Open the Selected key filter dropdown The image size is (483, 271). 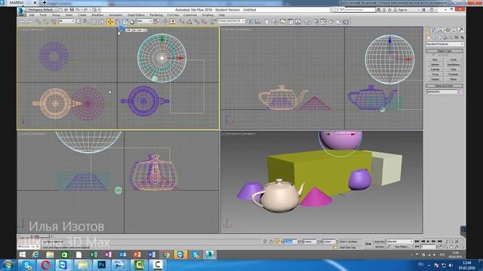[399, 242]
